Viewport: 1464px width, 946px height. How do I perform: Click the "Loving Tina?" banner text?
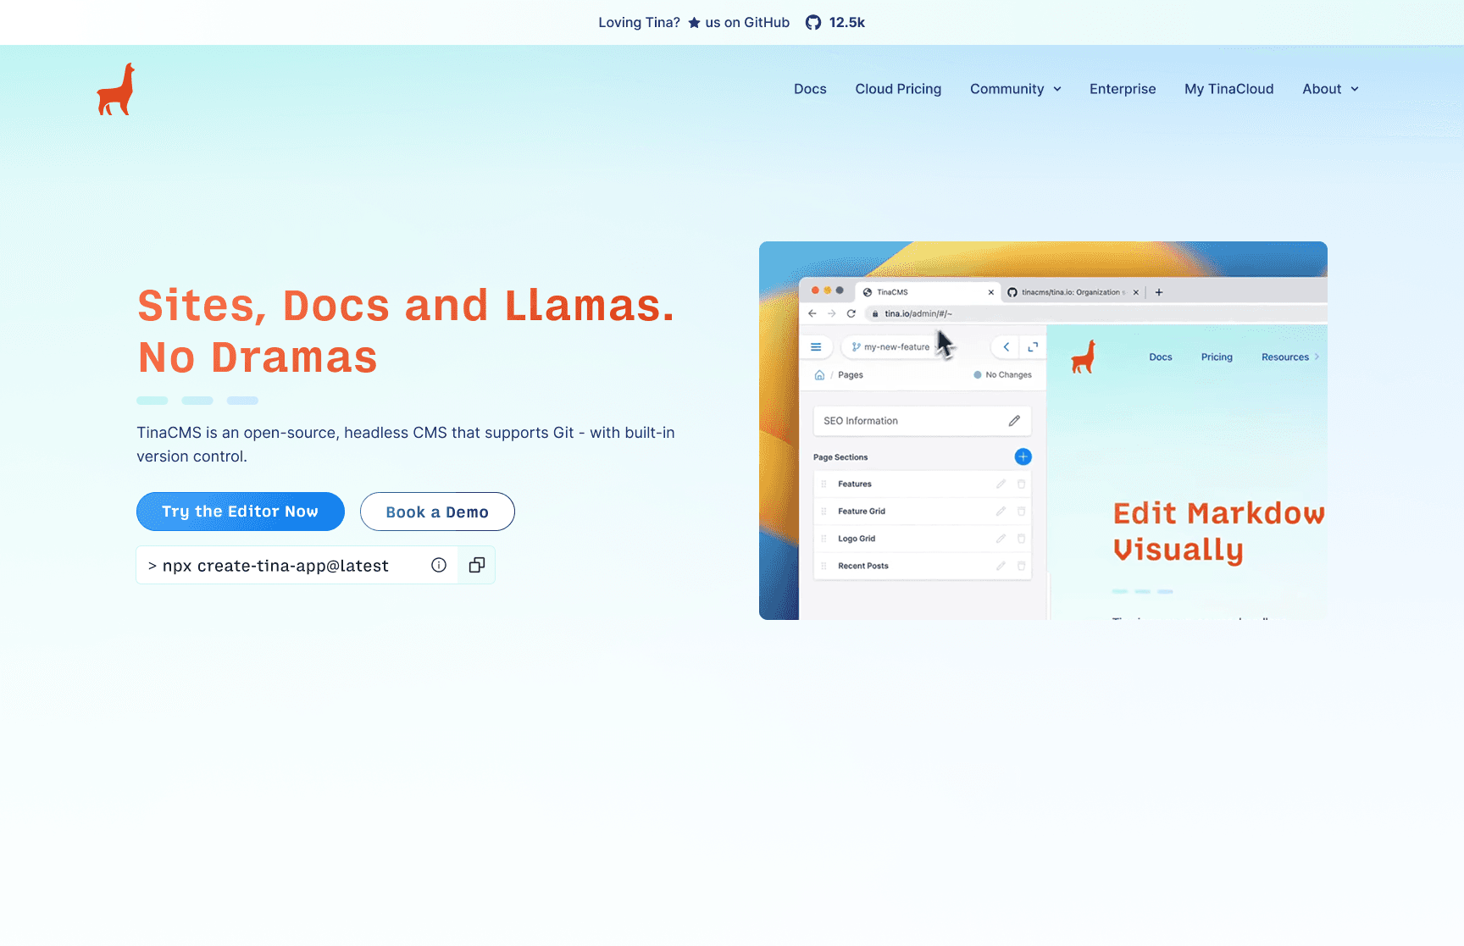[x=640, y=23]
